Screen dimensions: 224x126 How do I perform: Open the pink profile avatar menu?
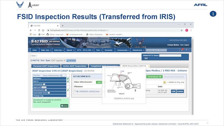(187, 30)
